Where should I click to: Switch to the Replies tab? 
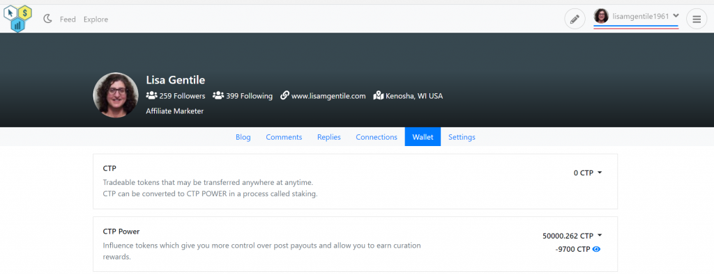[x=329, y=137]
